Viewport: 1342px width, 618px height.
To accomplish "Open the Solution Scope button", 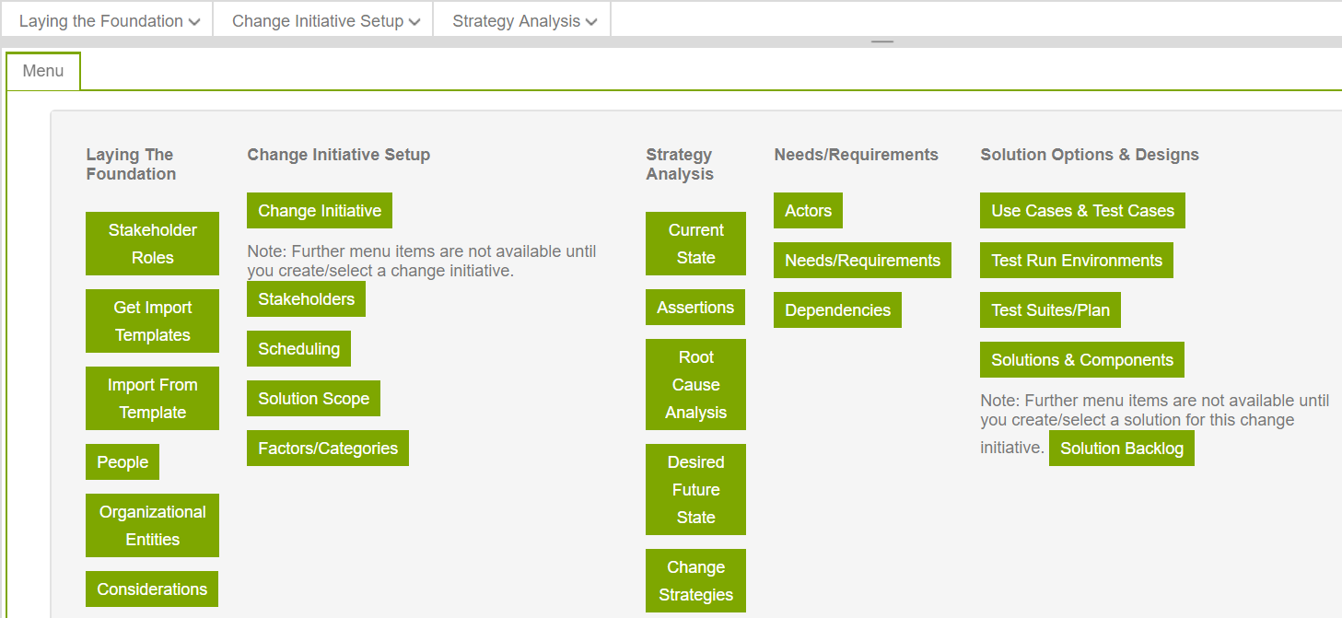I will (313, 399).
